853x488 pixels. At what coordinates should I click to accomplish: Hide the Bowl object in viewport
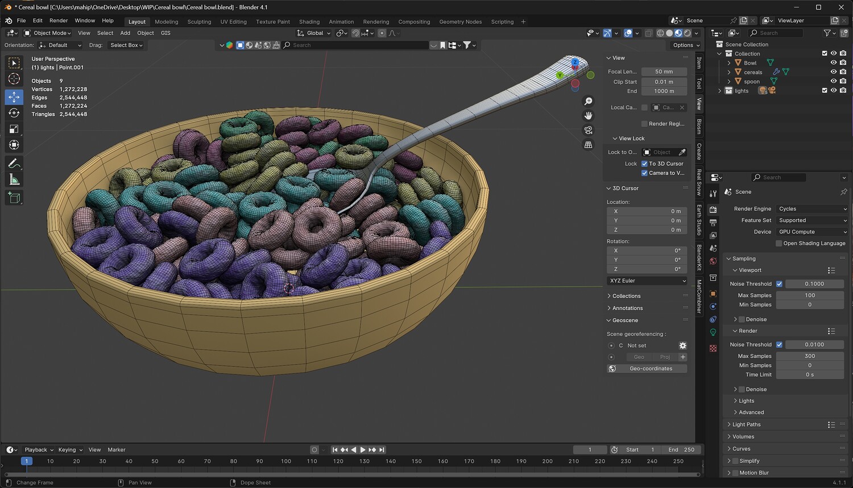(834, 63)
